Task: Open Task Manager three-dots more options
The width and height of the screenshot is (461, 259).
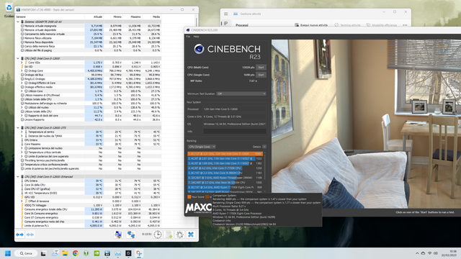Action: (405, 25)
